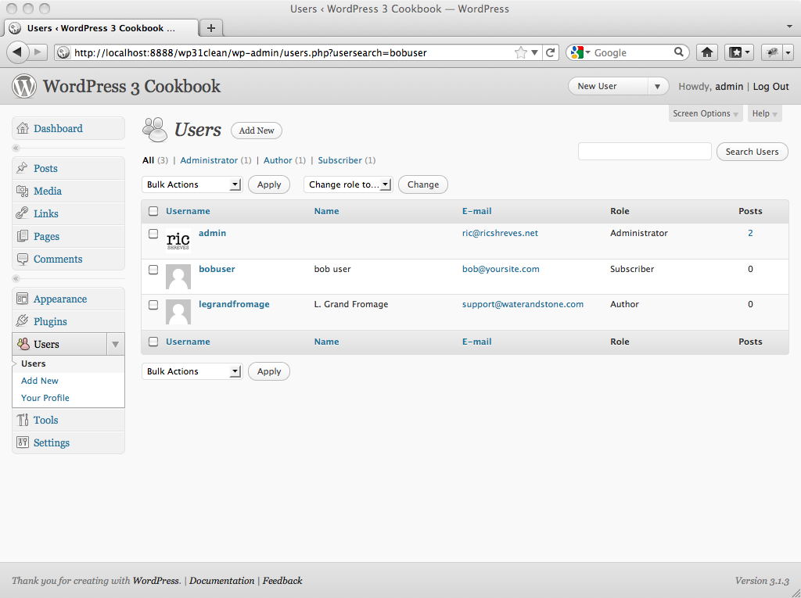Image resolution: width=801 pixels, height=598 pixels.
Task: Click the user search text field
Action: pos(645,152)
